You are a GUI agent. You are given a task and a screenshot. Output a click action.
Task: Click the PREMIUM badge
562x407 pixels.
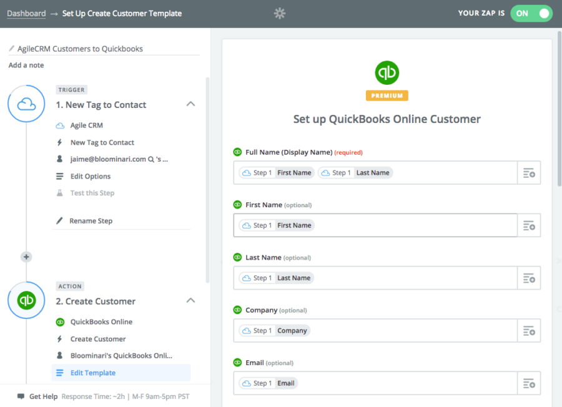point(387,96)
